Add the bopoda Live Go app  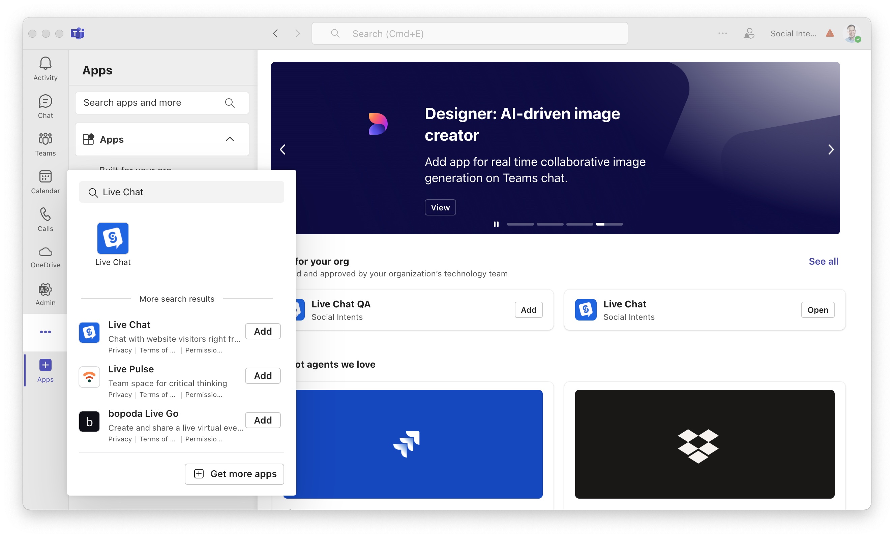[x=263, y=420]
